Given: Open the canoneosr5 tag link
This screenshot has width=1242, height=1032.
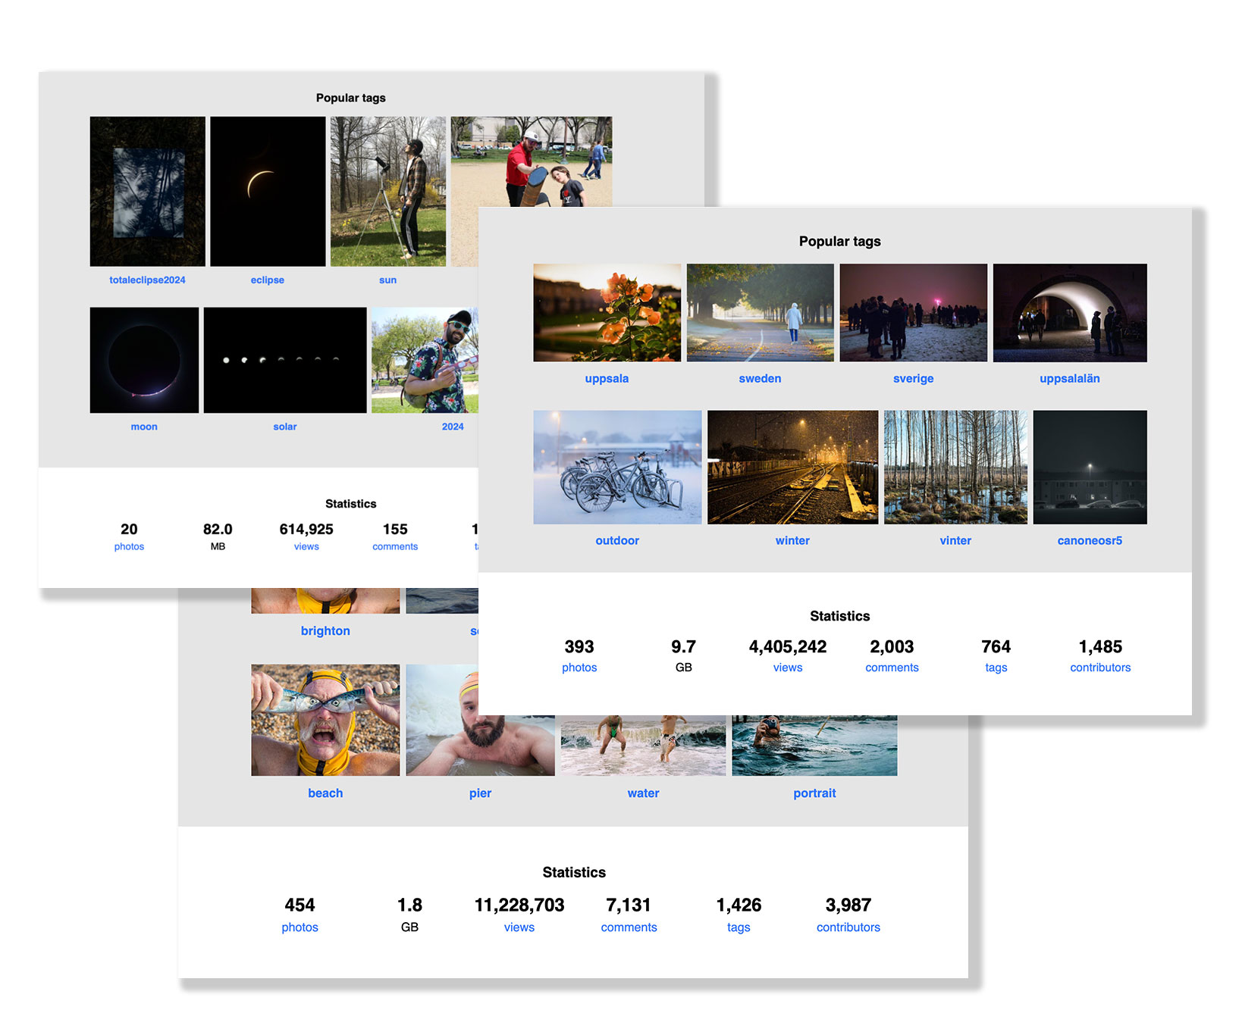Looking at the screenshot, I should click(x=1090, y=541).
